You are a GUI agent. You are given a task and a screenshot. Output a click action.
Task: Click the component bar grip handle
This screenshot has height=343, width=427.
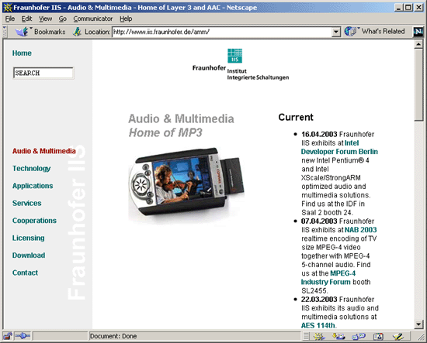click(306, 337)
